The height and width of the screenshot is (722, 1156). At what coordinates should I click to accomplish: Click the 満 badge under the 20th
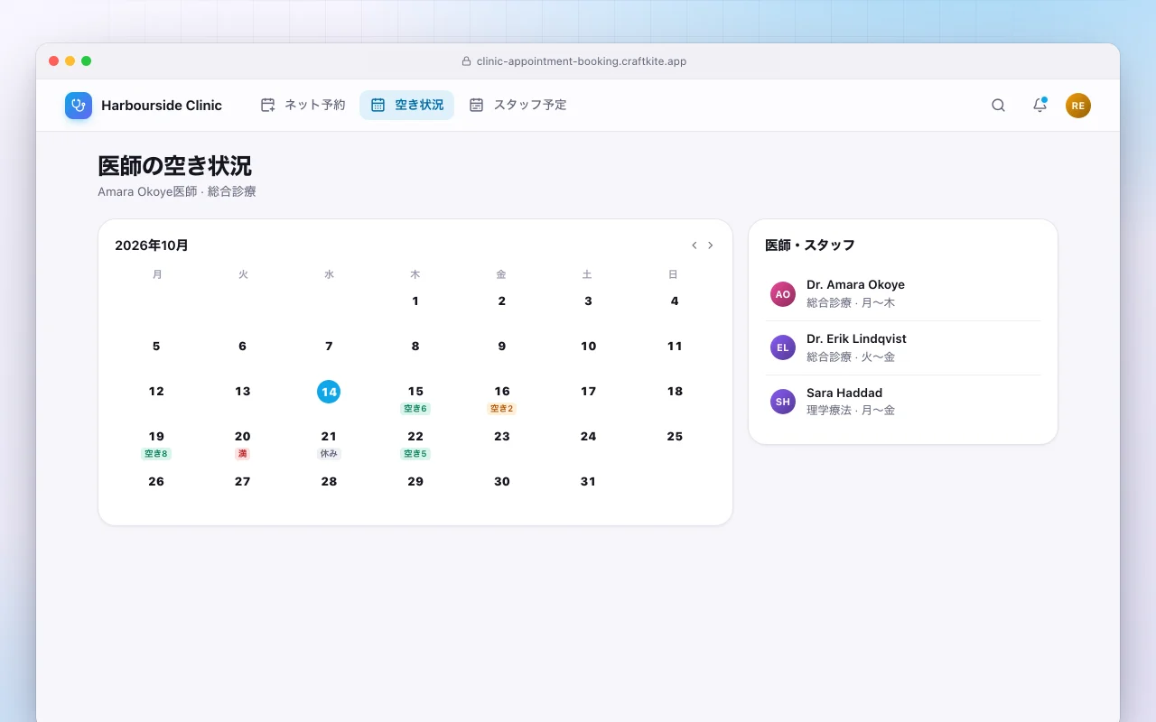click(x=243, y=454)
